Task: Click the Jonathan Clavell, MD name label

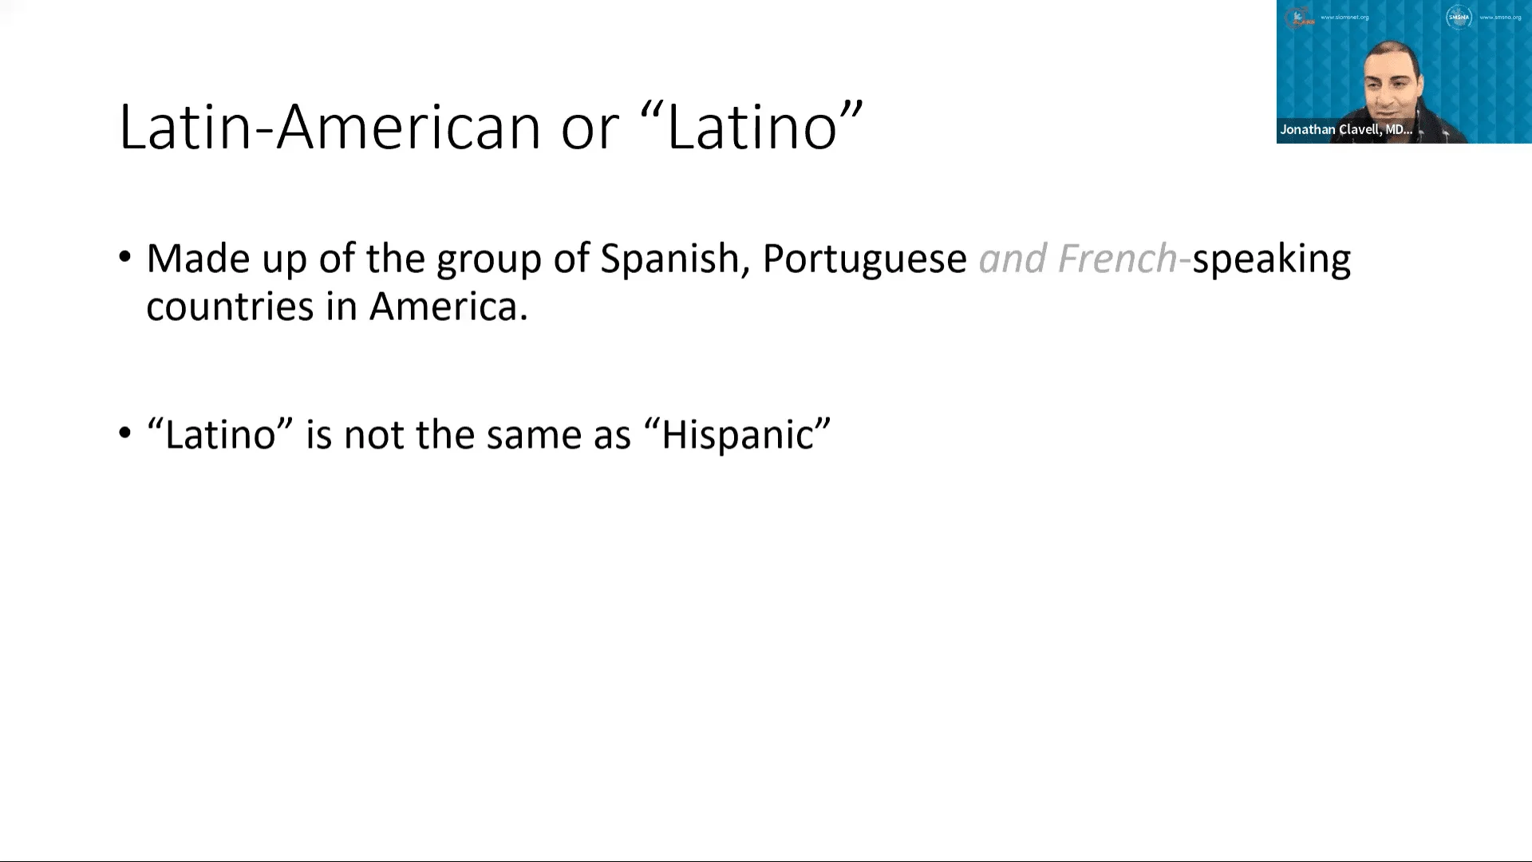Action: (1346, 129)
